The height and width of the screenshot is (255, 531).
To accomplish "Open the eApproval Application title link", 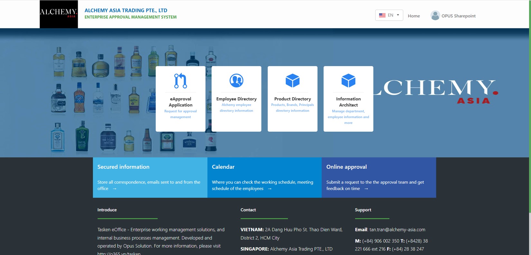I will pyautogui.click(x=180, y=102).
